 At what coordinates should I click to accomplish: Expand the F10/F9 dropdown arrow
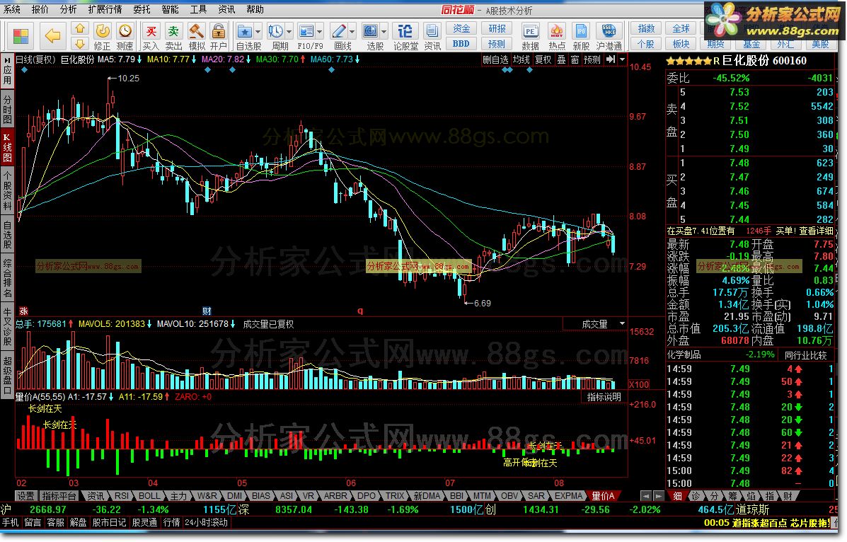coord(321,31)
